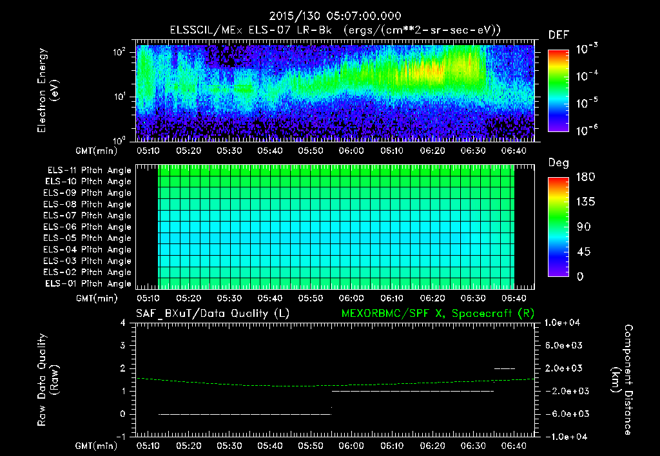Image resolution: width=660 pixels, height=456 pixels.
Task: Click the ELS-02 Pitch Angle row label
Action: click(87, 272)
